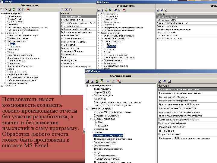Select 'Посещения по ФИО врача и категории граждан' row

pyautogui.click(x=187, y=138)
